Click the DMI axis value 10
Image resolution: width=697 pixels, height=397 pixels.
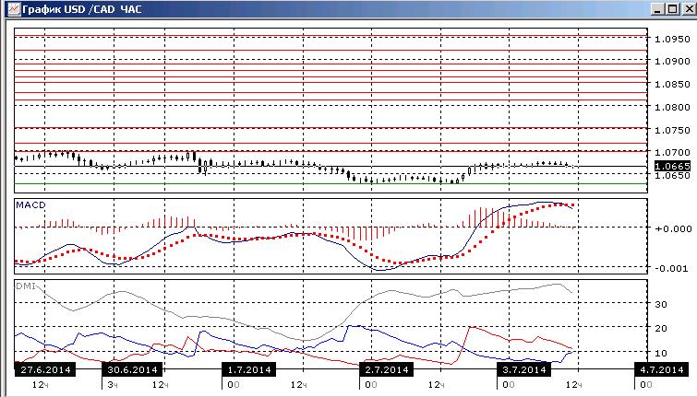tap(661, 353)
